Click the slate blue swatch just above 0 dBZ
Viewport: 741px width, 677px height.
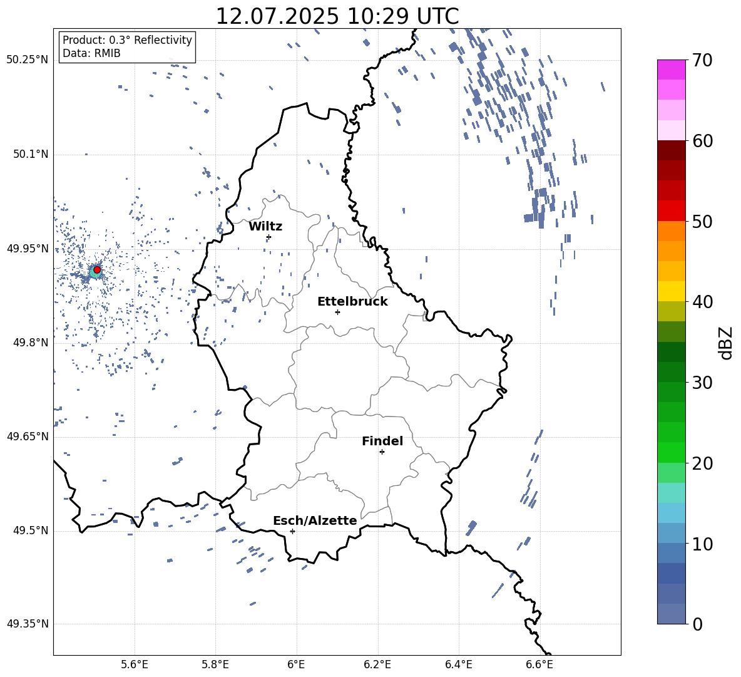click(671, 614)
